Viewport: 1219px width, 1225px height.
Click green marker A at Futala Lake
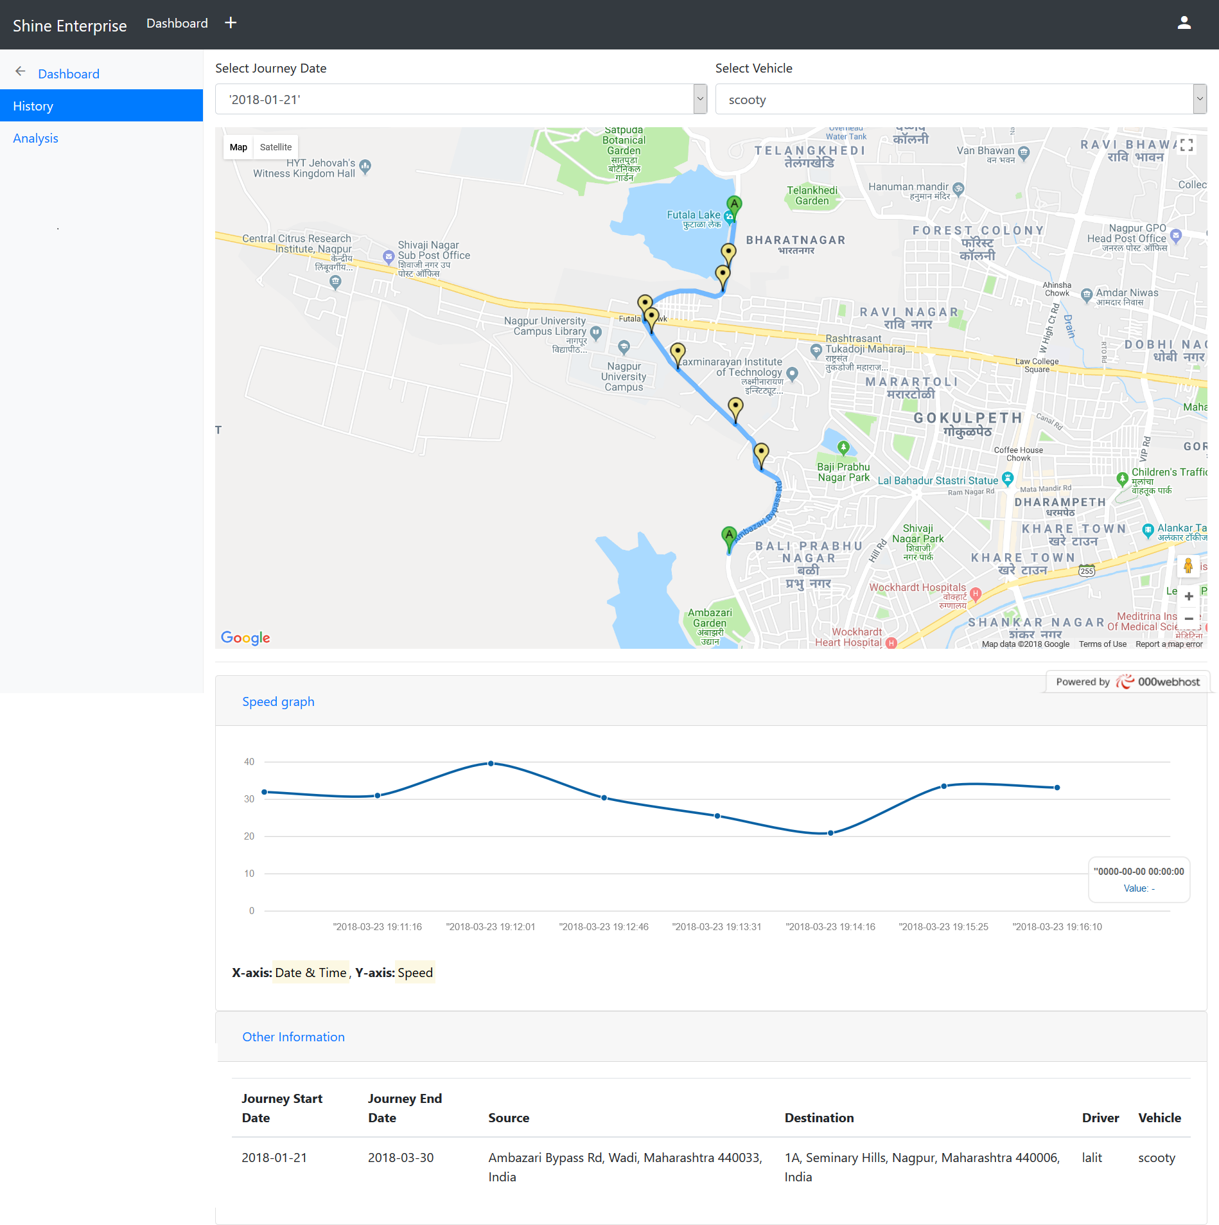point(733,206)
